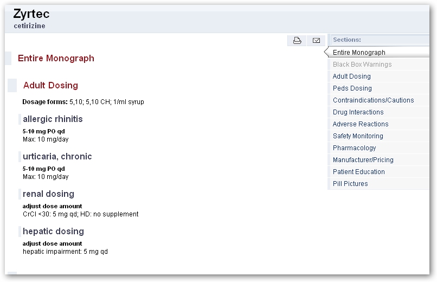Open Contraindications/Cautions section
The image size is (437, 282).
373,100
